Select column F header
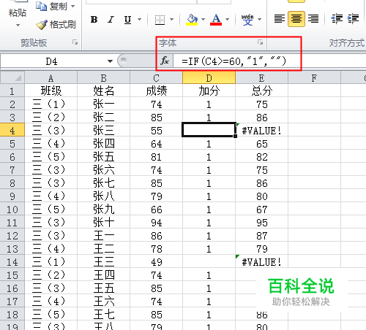This screenshot has height=330, width=366. (x=314, y=78)
